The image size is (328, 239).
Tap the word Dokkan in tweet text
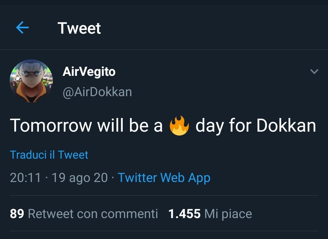tap(286, 125)
